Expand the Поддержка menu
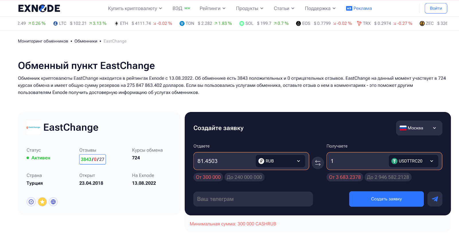 click(x=320, y=8)
